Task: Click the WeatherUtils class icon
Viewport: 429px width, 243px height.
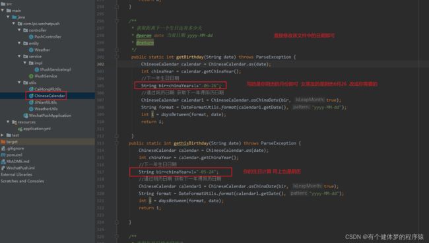Action: point(31,109)
